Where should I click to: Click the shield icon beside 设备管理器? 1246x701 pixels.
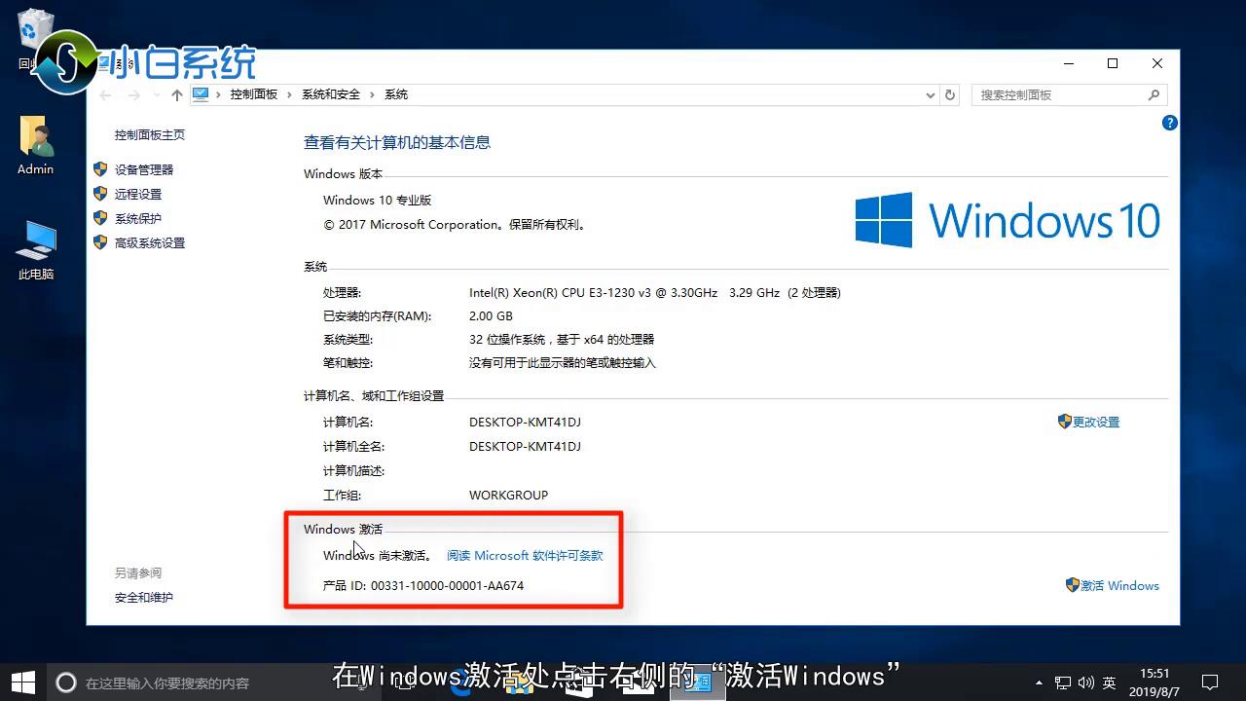[100, 169]
